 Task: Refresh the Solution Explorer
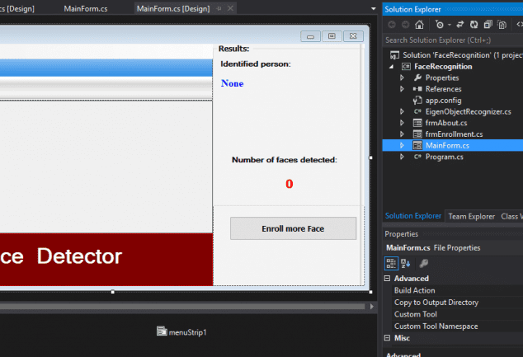point(473,25)
